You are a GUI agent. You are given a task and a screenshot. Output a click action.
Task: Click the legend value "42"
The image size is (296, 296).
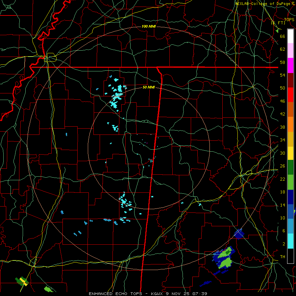pos(283,114)
